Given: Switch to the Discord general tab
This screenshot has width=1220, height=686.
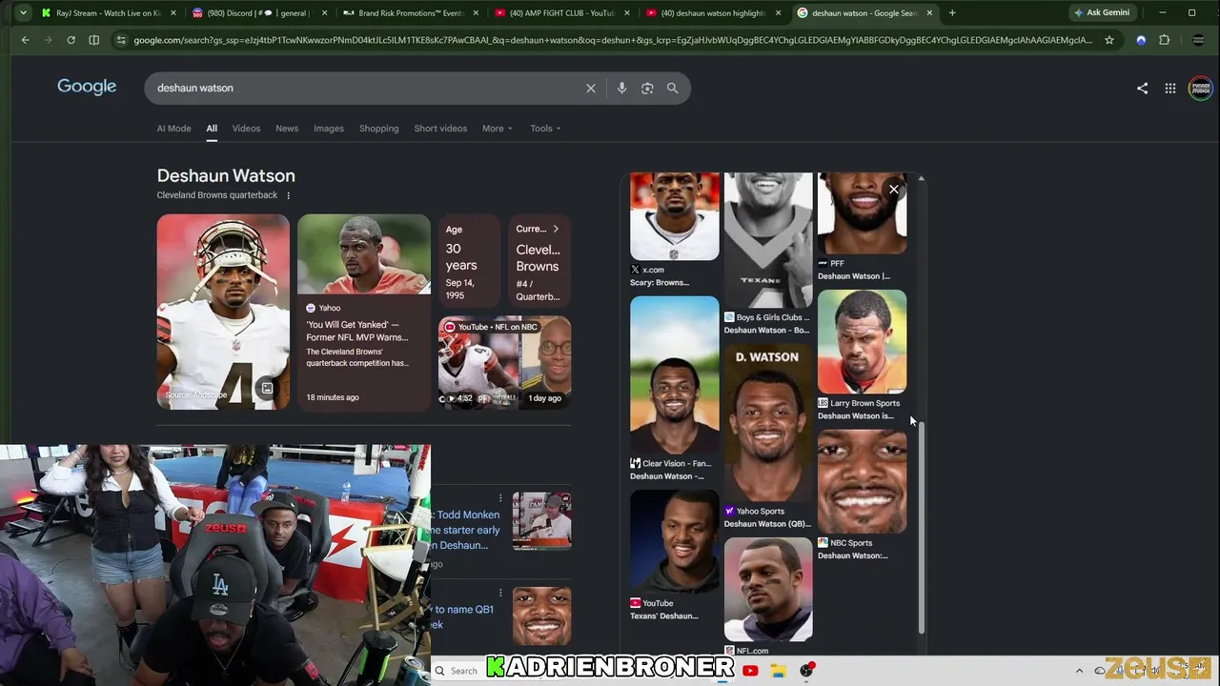Looking at the screenshot, I should pyautogui.click(x=259, y=13).
